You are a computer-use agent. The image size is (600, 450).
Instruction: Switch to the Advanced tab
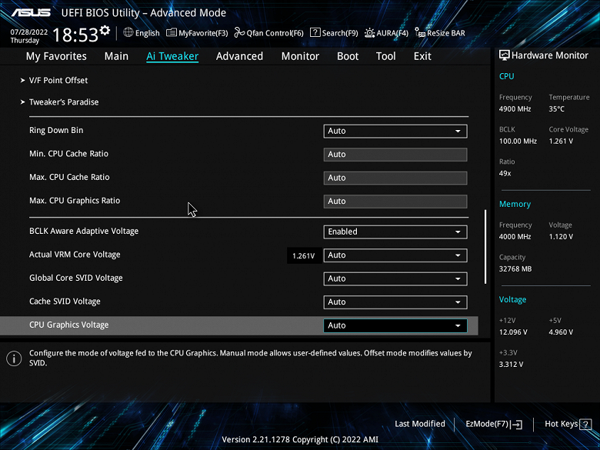[x=239, y=56]
